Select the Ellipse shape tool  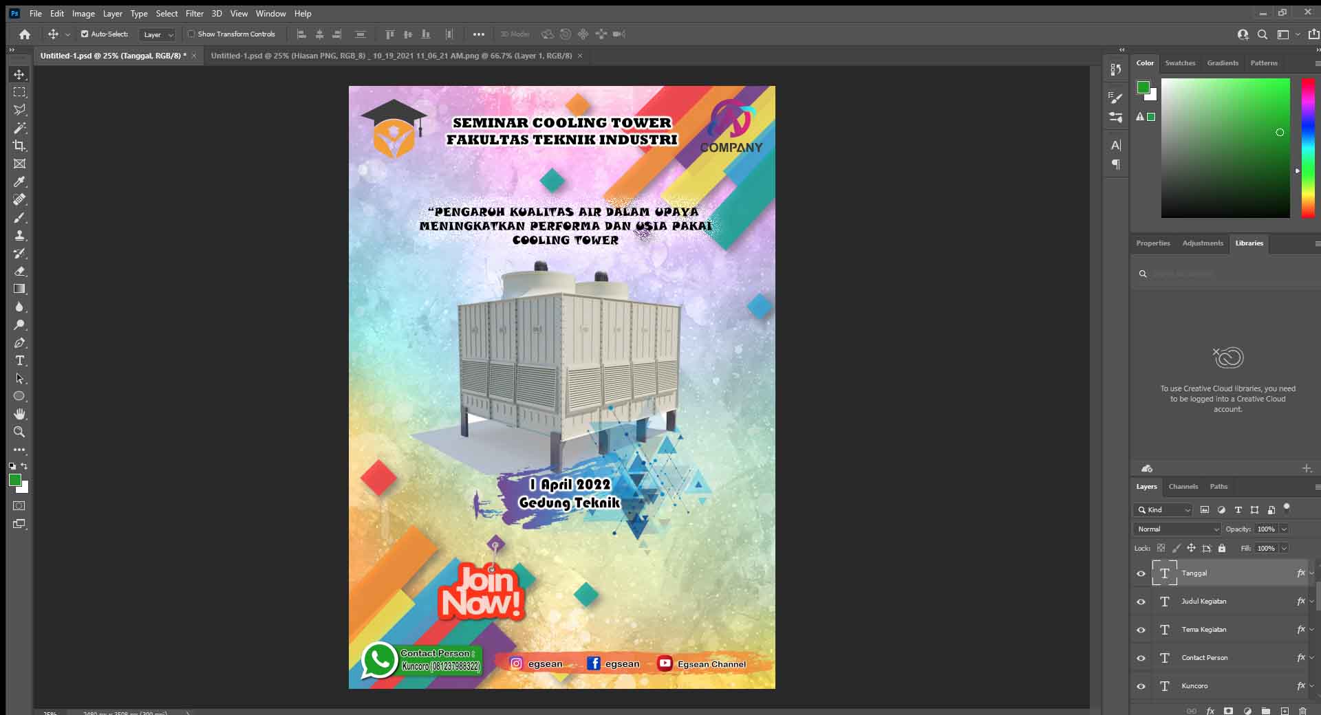coord(19,396)
